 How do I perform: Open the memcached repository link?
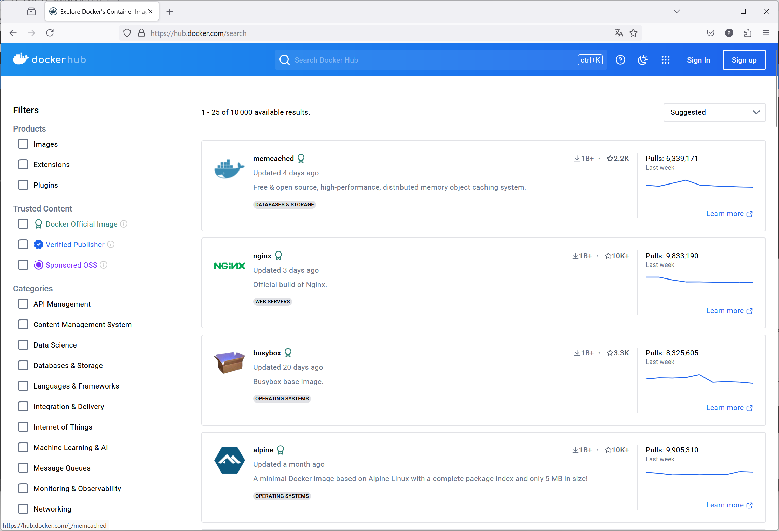[x=273, y=159]
